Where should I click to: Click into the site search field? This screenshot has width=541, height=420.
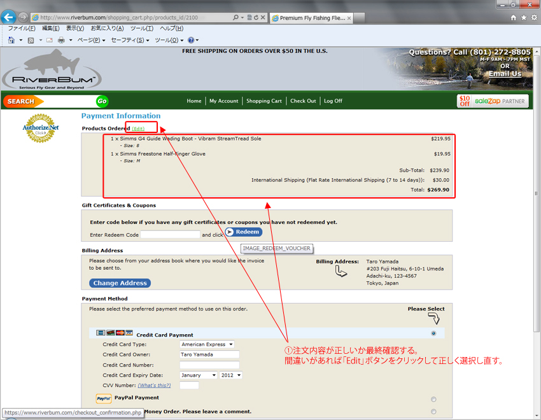pos(70,101)
